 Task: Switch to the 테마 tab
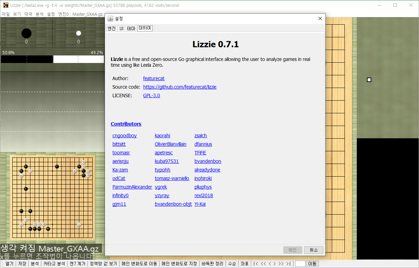click(x=131, y=28)
